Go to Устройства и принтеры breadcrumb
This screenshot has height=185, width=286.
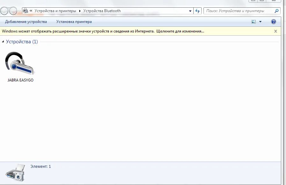tap(55, 11)
